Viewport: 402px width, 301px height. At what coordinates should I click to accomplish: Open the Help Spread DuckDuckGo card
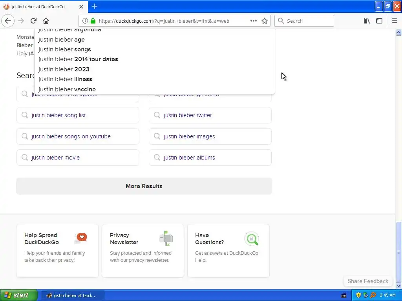(x=57, y=250)
